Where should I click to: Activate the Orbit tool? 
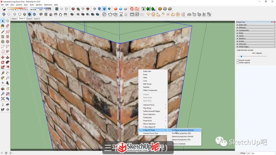pos(3,89)
